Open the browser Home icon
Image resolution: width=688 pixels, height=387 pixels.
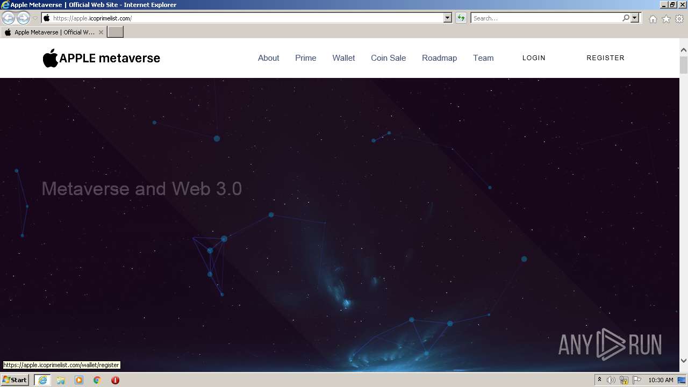653,19
